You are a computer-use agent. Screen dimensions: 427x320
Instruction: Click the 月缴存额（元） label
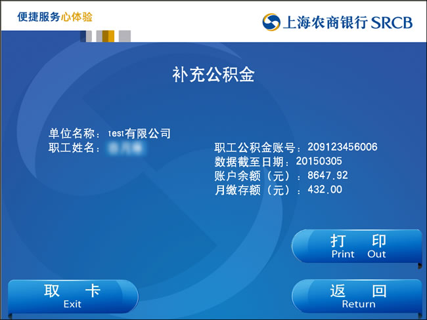257,191
